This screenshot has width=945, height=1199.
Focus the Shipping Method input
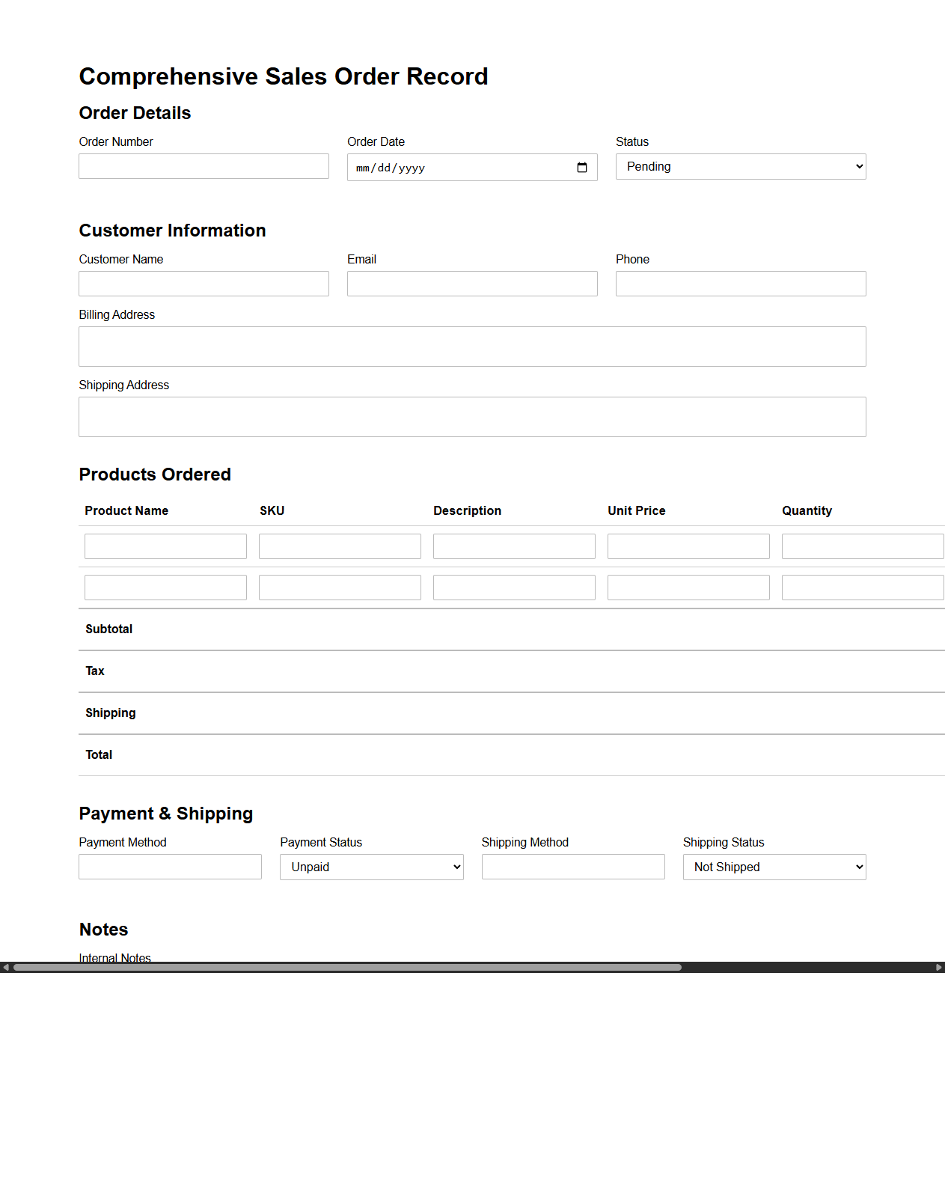573,867
